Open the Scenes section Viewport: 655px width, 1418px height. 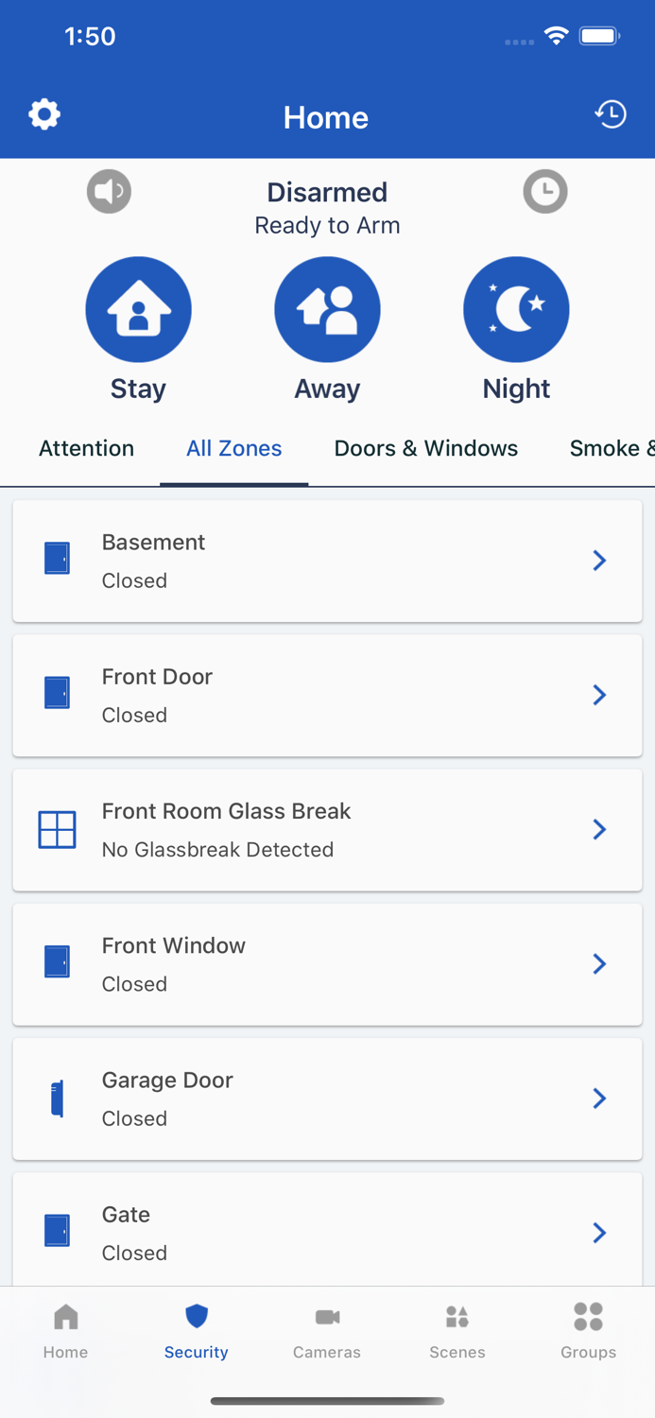pos(457,1331)
